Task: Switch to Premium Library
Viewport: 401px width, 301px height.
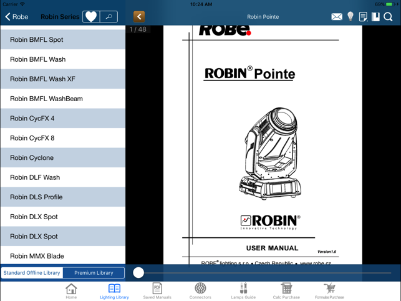Action: tap(94, 273)
